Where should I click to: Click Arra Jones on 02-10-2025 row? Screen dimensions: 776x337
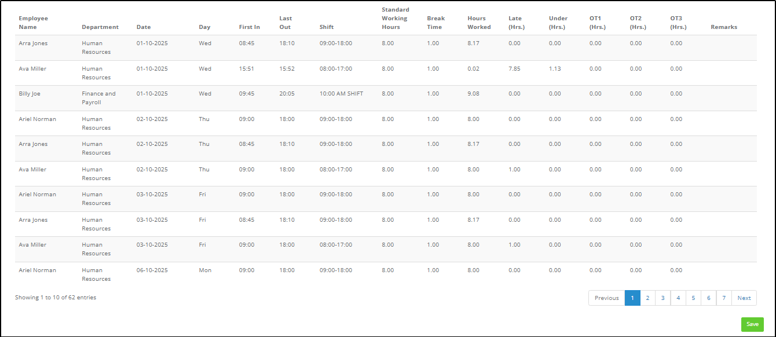[33, 144]
